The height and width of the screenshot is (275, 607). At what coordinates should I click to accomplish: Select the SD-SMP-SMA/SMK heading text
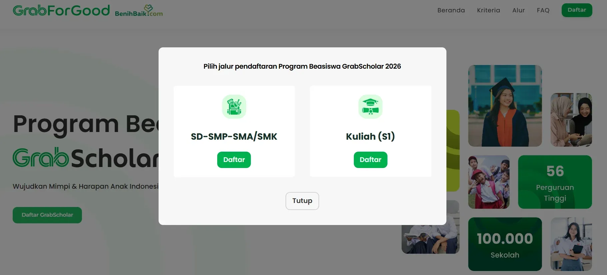pyautogui.click(x=234, y=137)
